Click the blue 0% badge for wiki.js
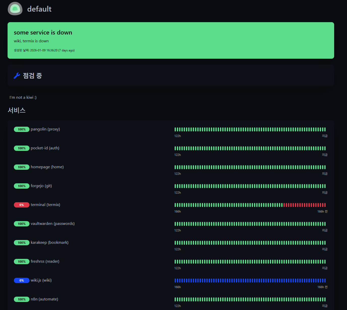Viewport: 347px width, 310px height. click(21, 281)
